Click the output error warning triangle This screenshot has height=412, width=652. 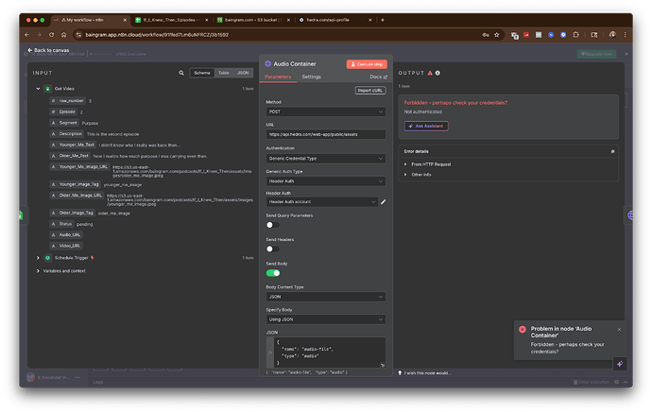pyautogui.click(x=430, y=73)
